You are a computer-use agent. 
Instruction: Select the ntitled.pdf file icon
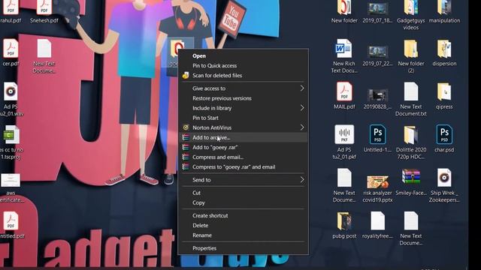[x=11, y=221]
